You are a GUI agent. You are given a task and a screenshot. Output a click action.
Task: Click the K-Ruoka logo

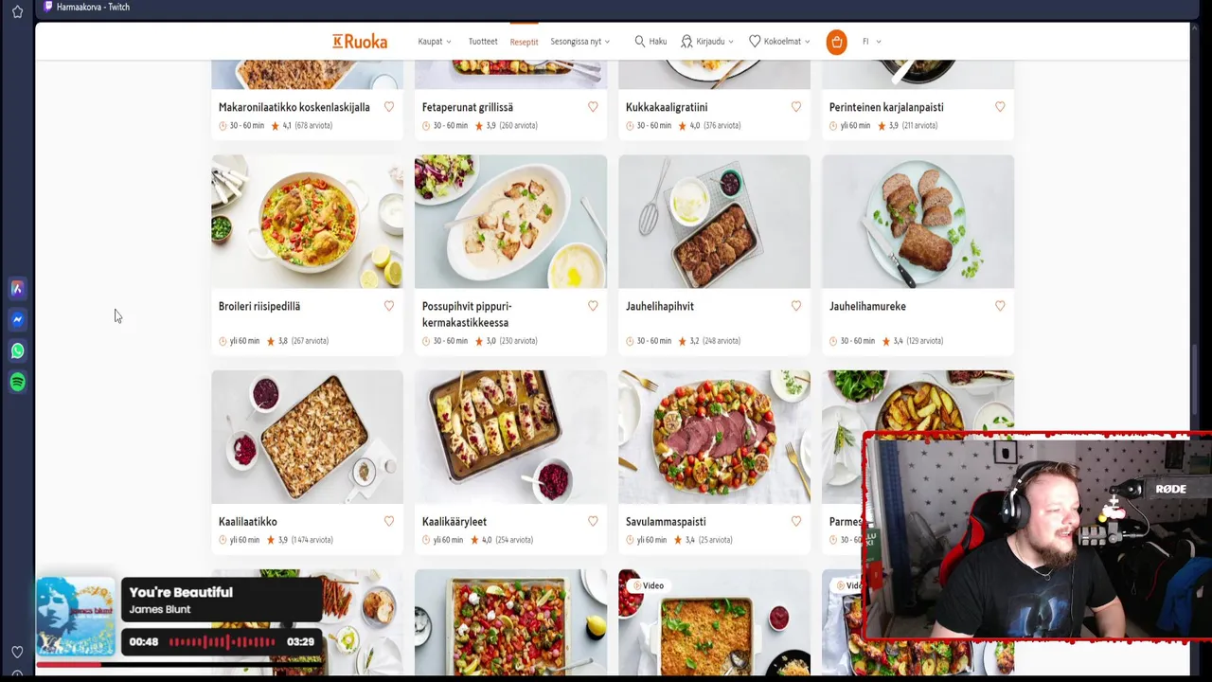360,41
